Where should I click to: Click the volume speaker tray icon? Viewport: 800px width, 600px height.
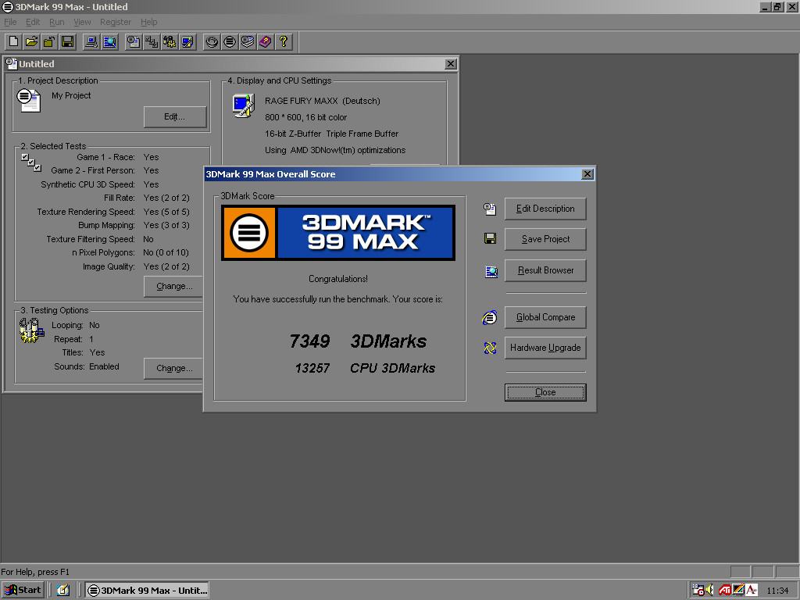pyautogui.click(x=709, y=590)
